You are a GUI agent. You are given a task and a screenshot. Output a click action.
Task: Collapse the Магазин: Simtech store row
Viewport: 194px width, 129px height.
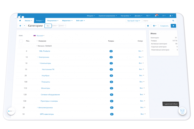coord(37,46)
